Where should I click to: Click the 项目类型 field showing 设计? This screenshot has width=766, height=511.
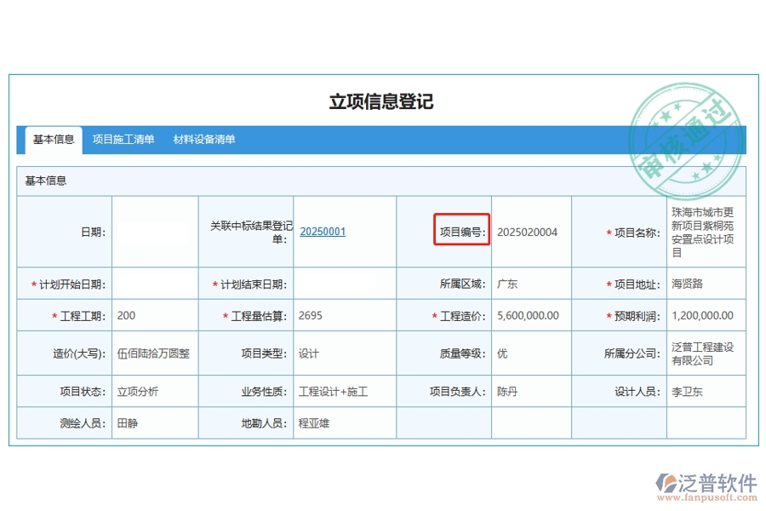[x=344, y=353]
